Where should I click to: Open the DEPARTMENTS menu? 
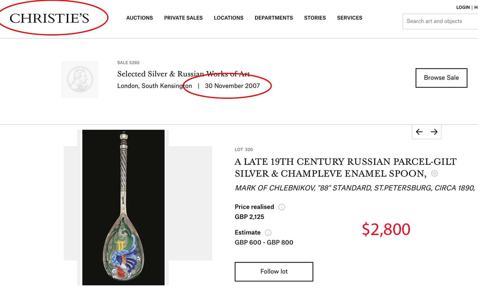(274, 18)
